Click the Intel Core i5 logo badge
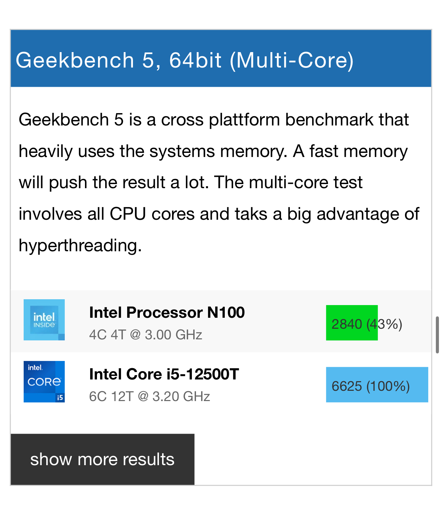 [x=44, y=382]
